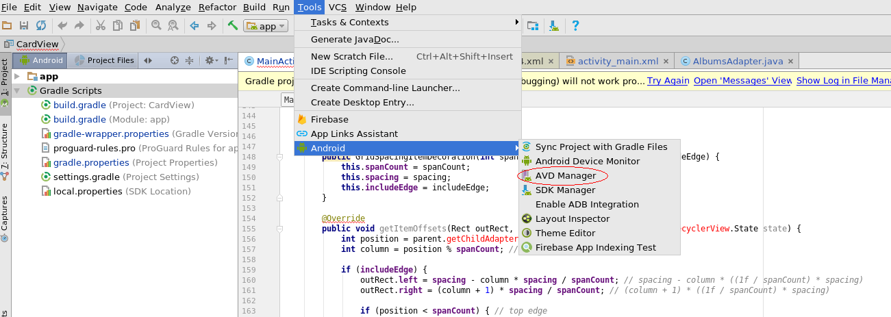
Task: Open the Window menu
Action: pos(373,7)
